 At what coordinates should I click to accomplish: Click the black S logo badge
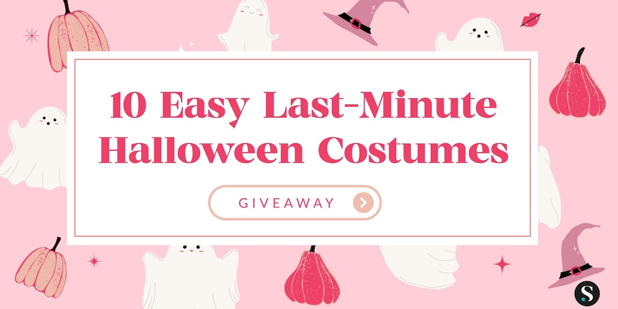click(587, 293)
